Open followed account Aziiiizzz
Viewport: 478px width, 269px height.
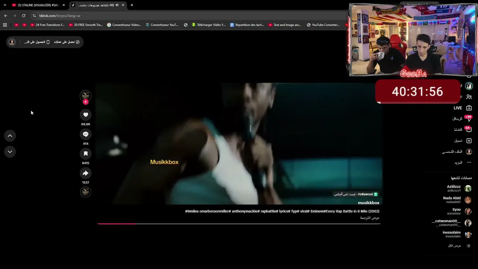460,188
